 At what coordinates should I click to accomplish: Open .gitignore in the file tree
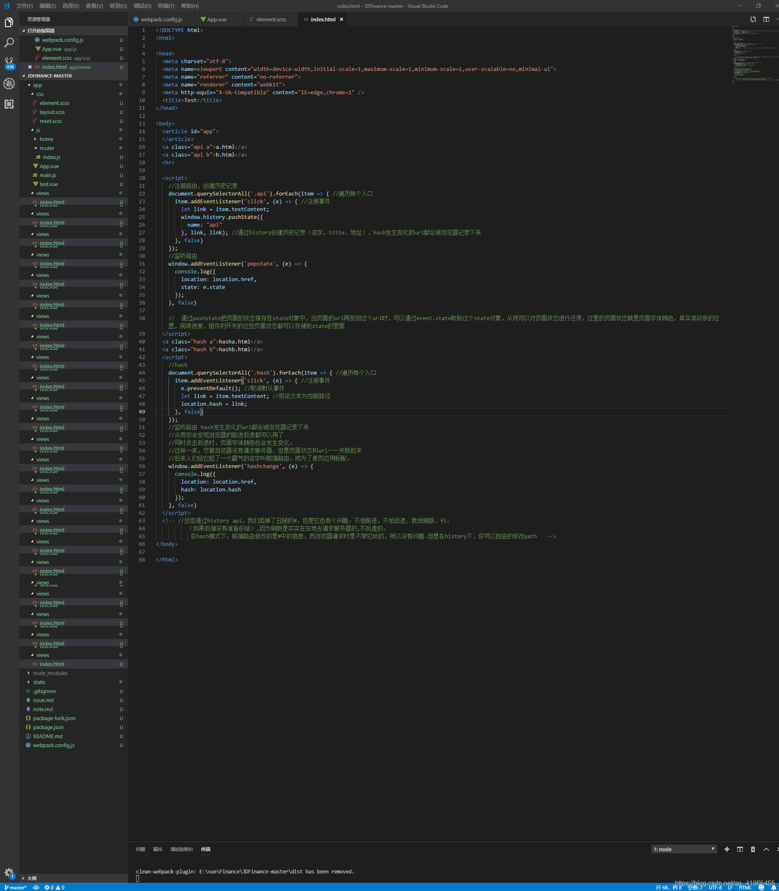point(73,691)
